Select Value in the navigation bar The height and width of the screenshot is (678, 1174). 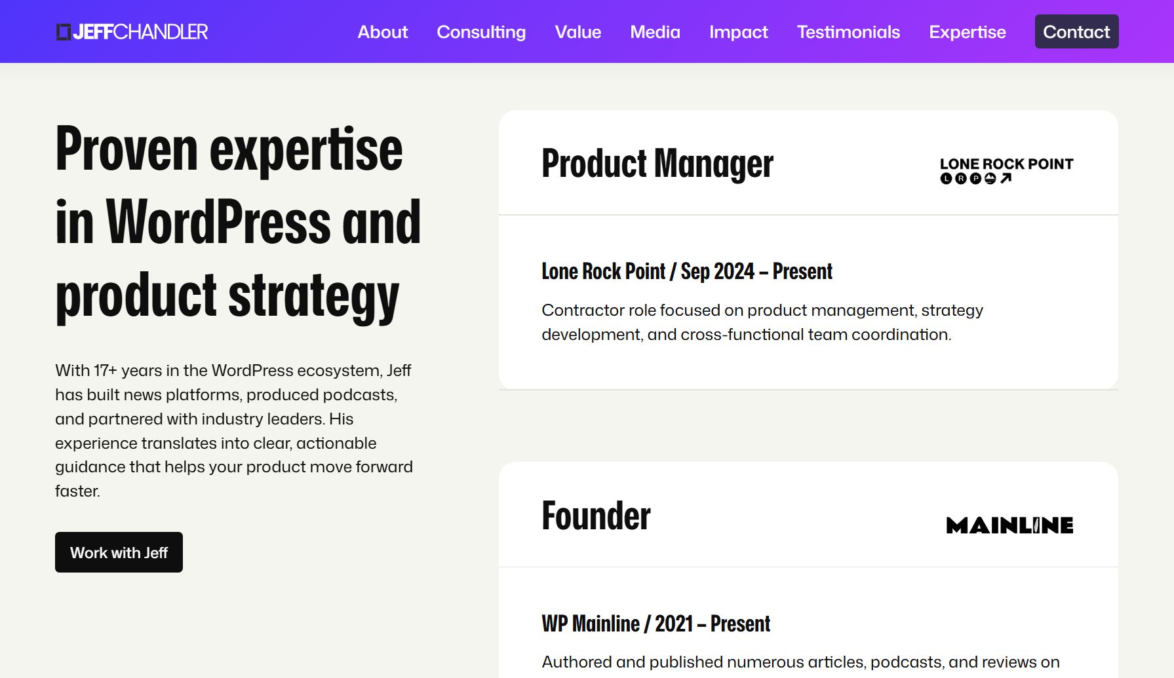coord(578,32)
